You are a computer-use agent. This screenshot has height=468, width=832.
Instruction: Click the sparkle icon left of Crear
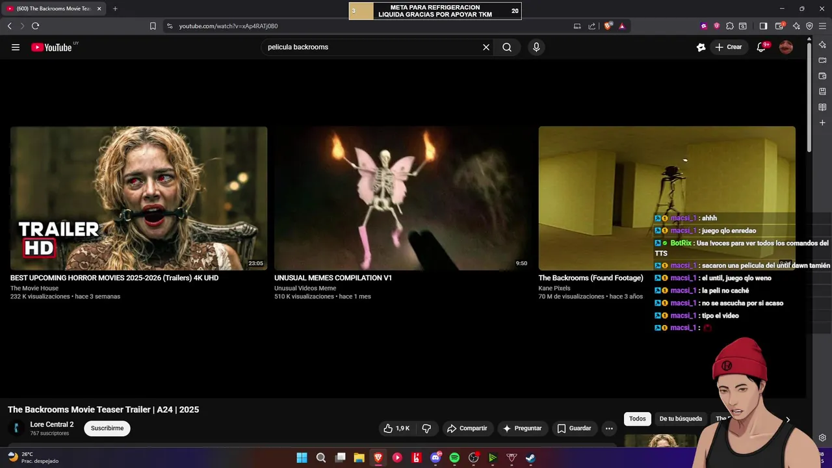point(701,47)
